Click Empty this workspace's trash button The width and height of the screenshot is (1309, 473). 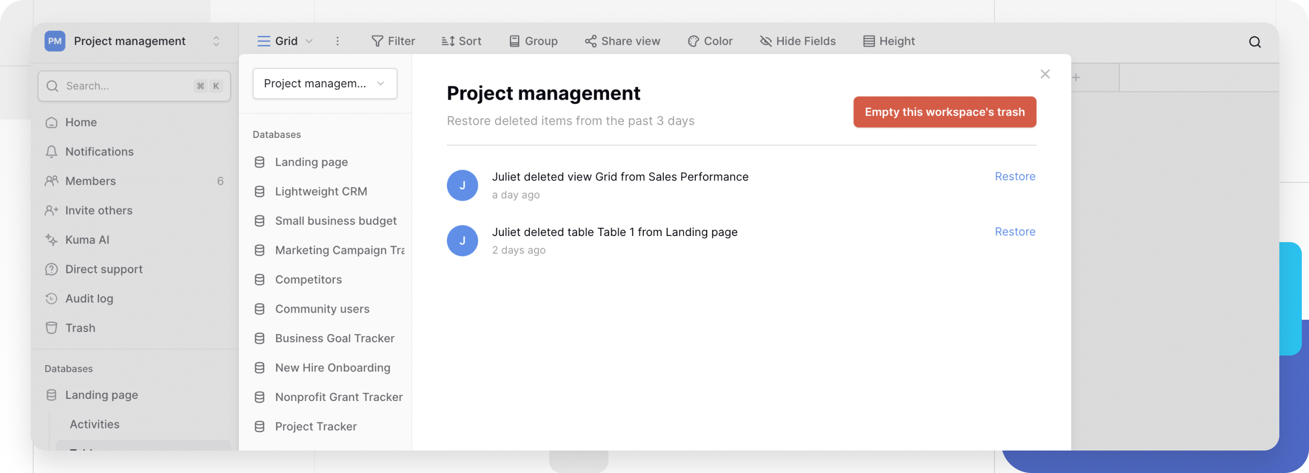click(x=944, y=112)
